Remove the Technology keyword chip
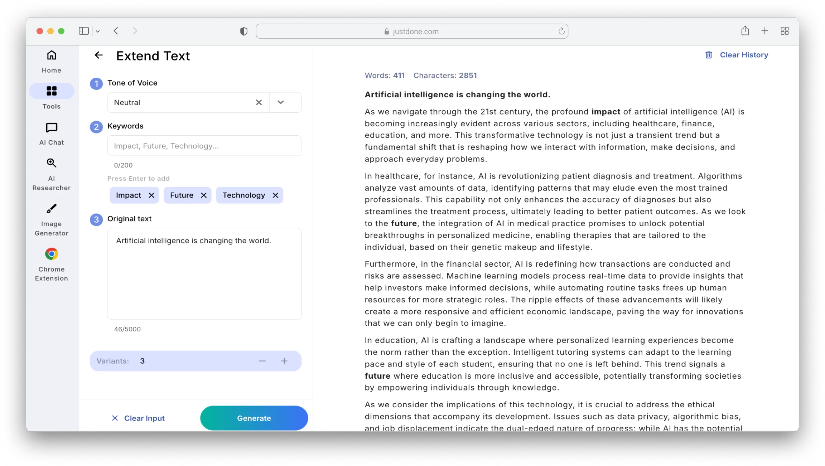The width and height of the screenshot is (825, 466). click(275, 195)
